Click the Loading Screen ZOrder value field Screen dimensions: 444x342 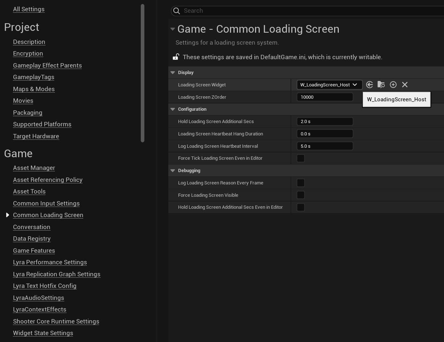325,97
